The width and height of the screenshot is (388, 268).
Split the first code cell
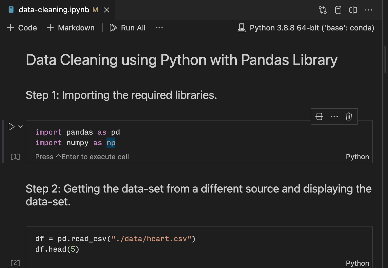[319, 116]
